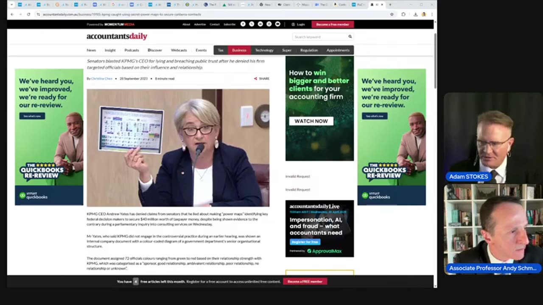The width and height of the screenshot is (543, 305).
Task: Open the Webcasts menu
Action: point(179,50)
